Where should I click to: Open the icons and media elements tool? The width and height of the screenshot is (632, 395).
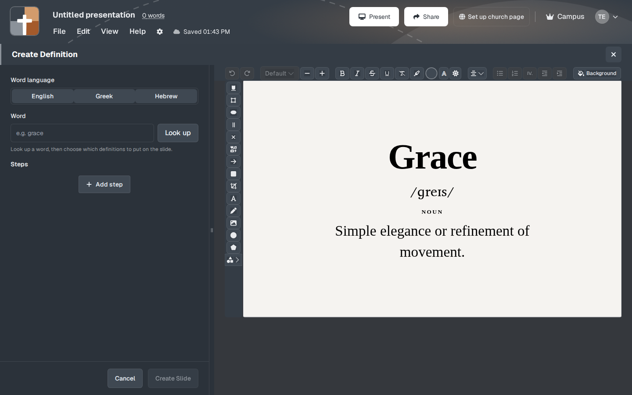pyautogui.click(x=233, y=149)
